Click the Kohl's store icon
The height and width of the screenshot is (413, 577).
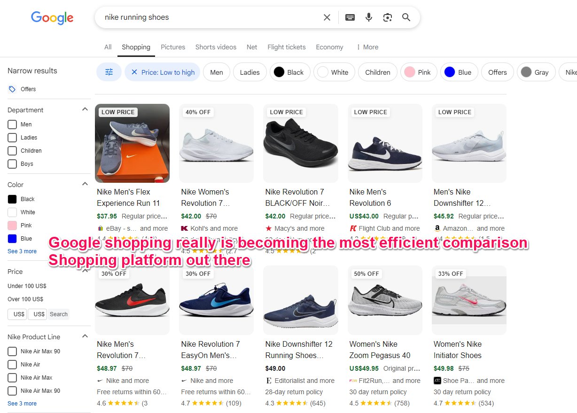tap(185, 228)
